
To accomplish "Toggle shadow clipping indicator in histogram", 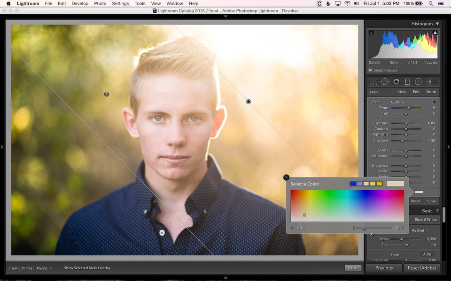I will point(371,32).
